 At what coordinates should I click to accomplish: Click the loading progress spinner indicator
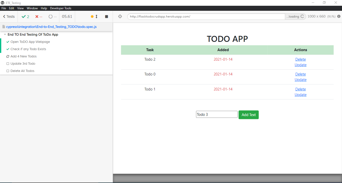(x=302, y=16)
